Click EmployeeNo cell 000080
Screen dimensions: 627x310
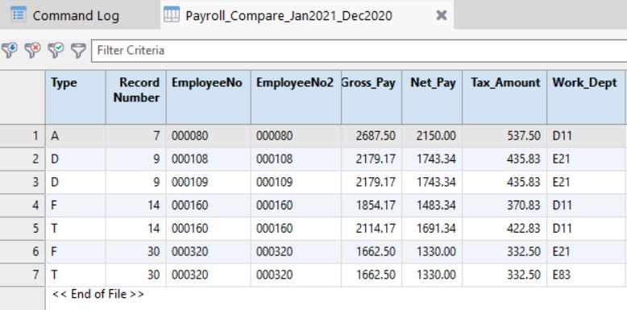click(x=209, y=136)
